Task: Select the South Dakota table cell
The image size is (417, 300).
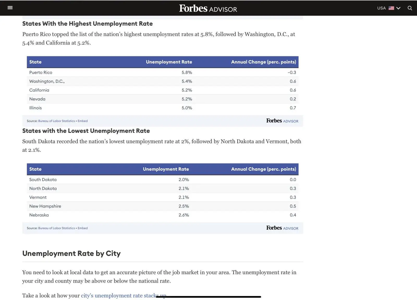Action: coord(43,180)
